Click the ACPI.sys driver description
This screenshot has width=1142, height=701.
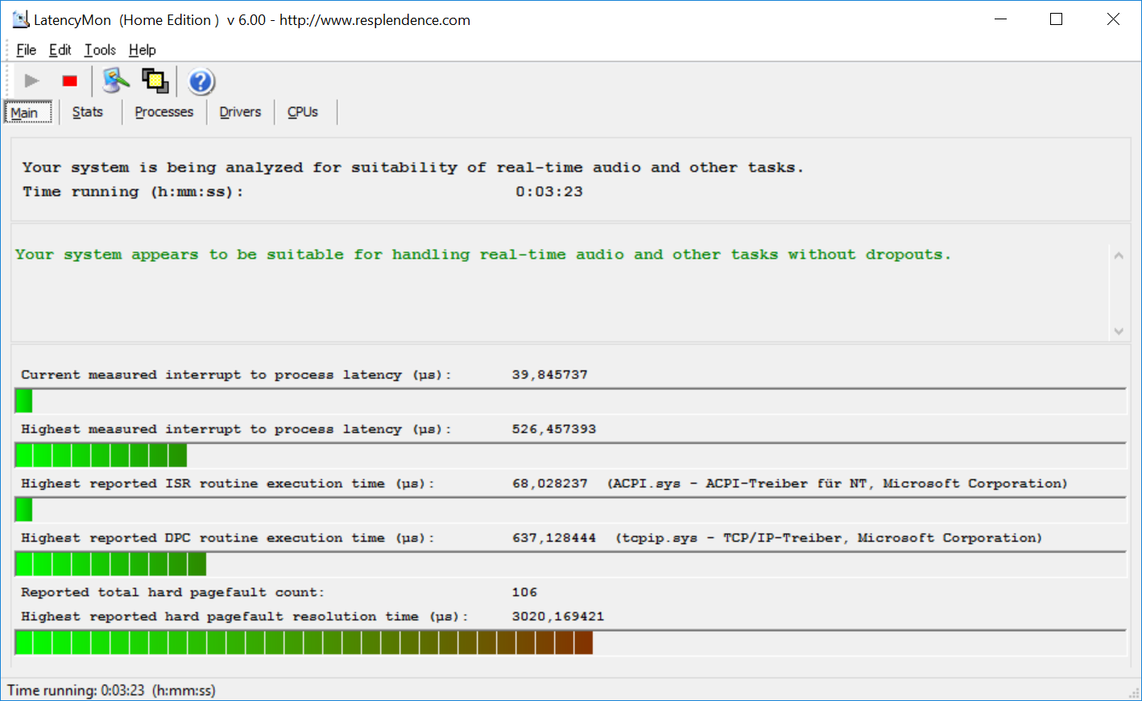[838, 483]
